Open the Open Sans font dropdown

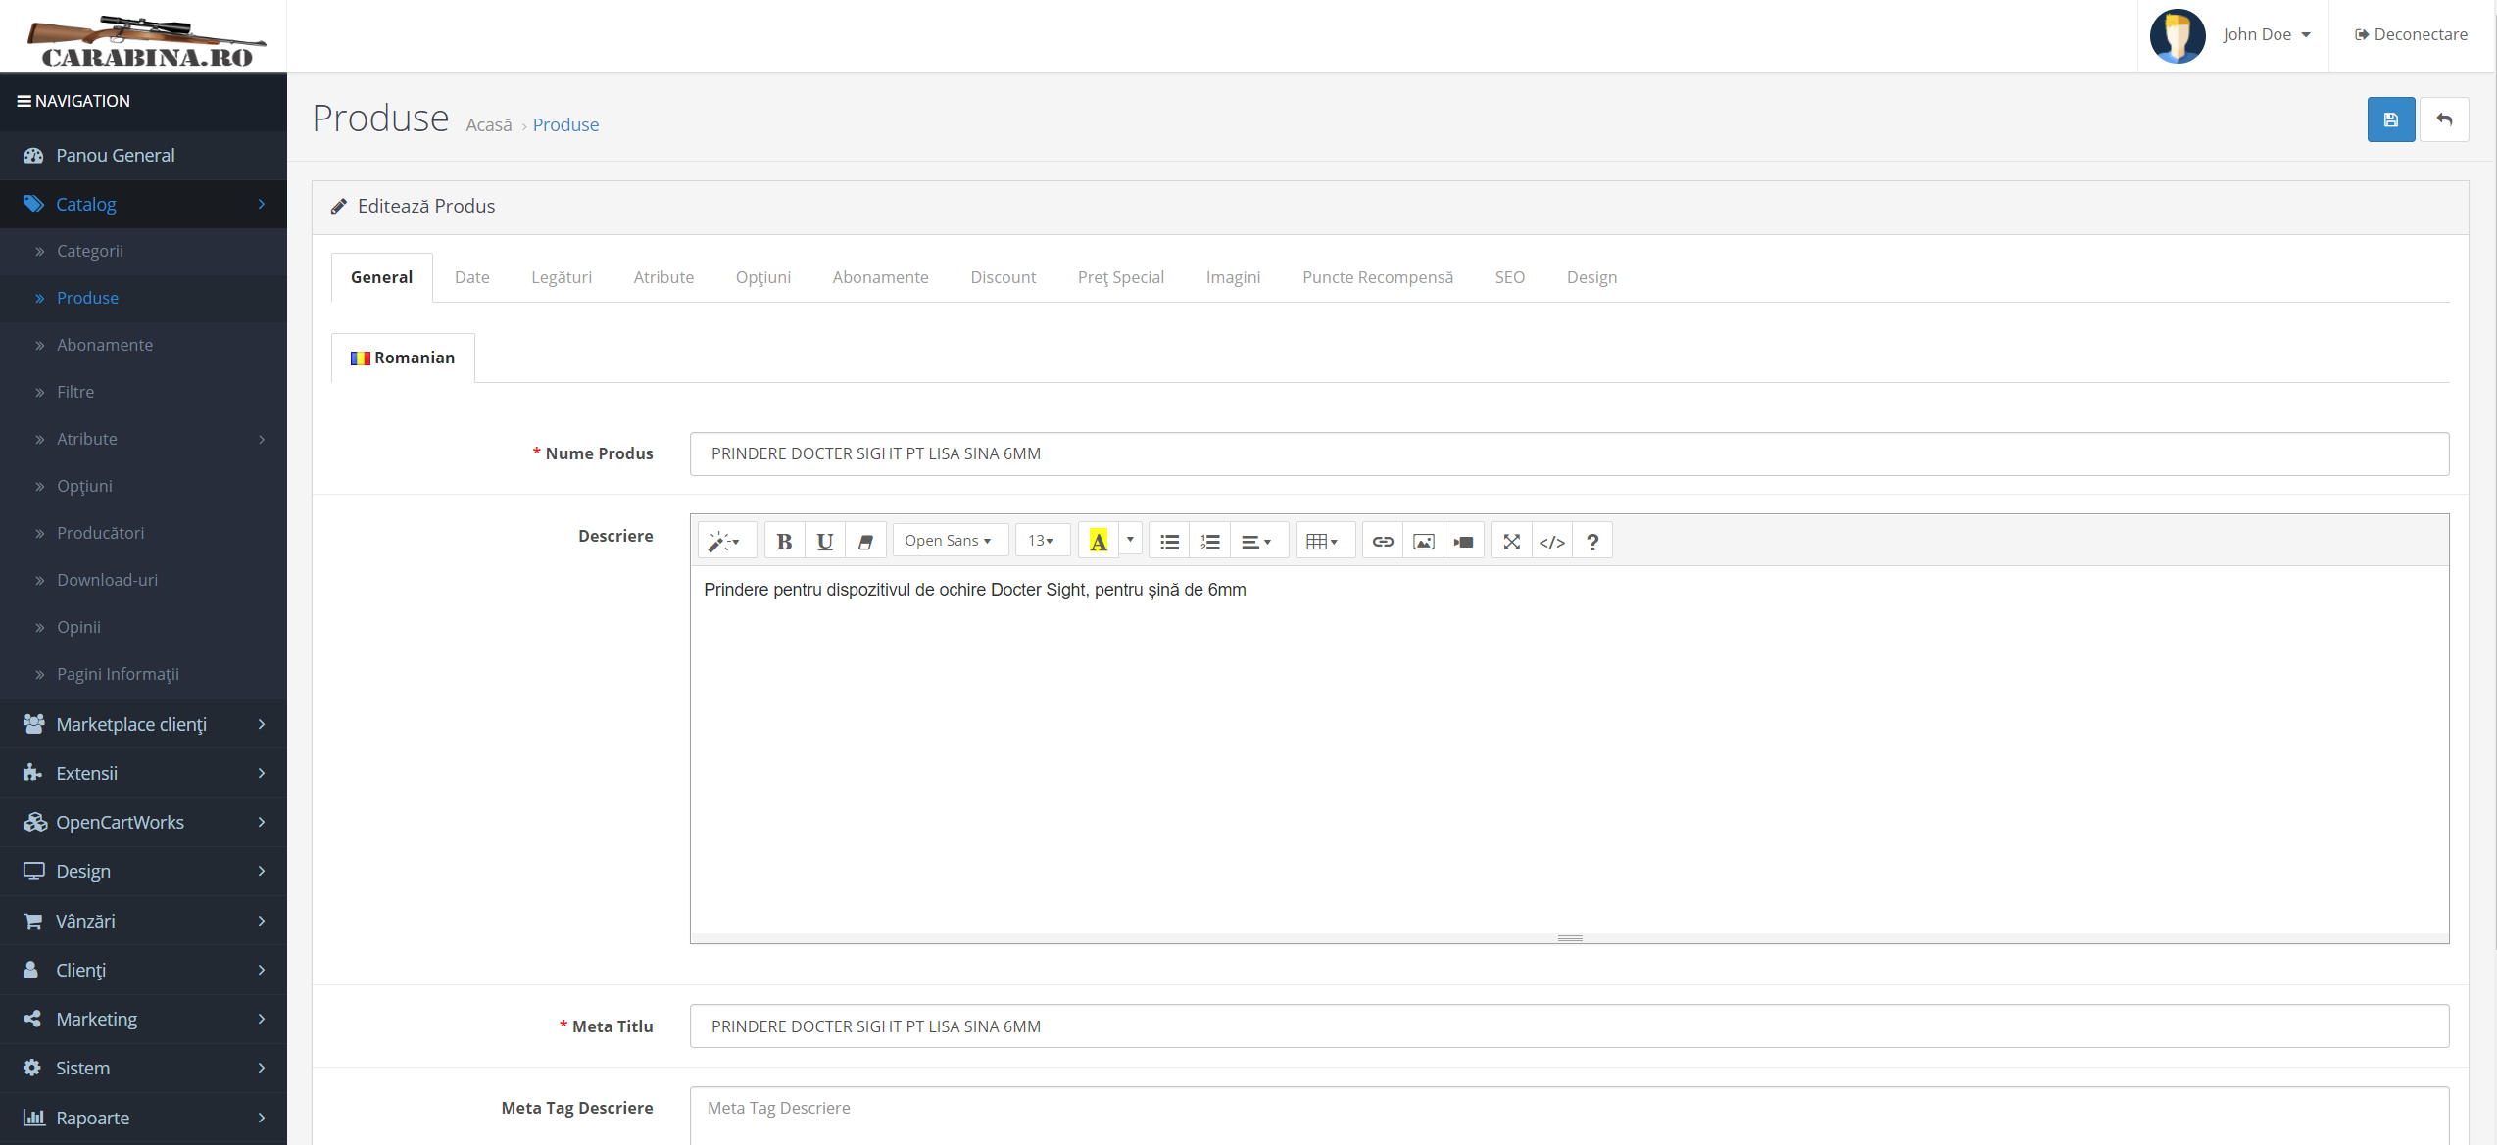click(948, 541)
